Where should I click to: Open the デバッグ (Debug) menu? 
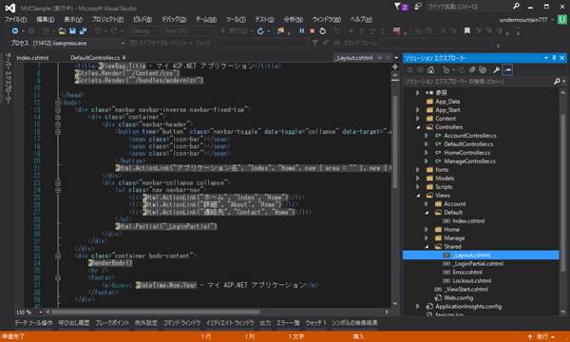pyautogui.click(x=174, y=19)
